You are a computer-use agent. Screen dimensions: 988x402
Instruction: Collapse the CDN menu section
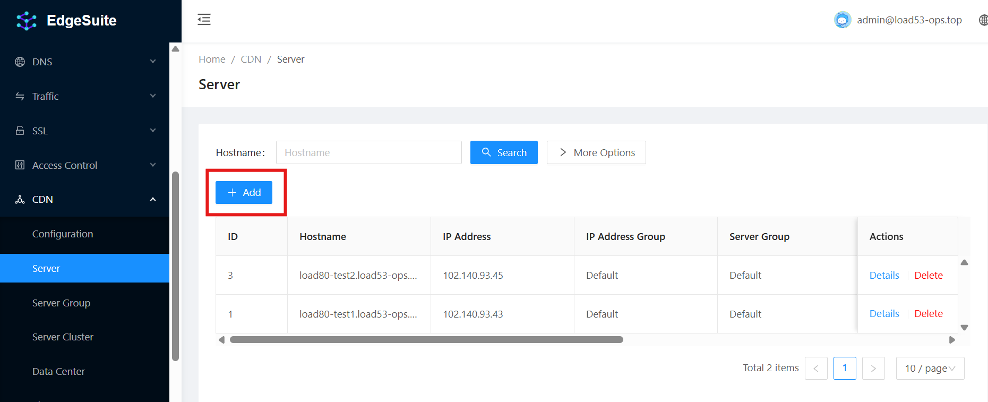point(153,200)
